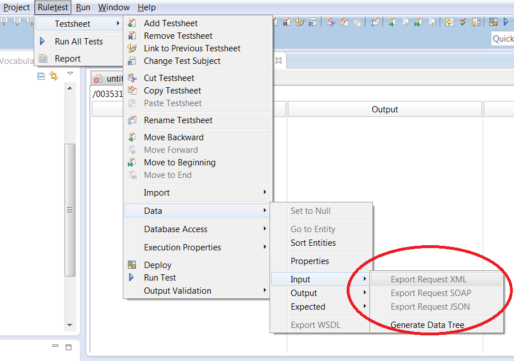The width and height of the screenshot is (514, 361).
Task: Maximize the left panel view
Action: 69,347
